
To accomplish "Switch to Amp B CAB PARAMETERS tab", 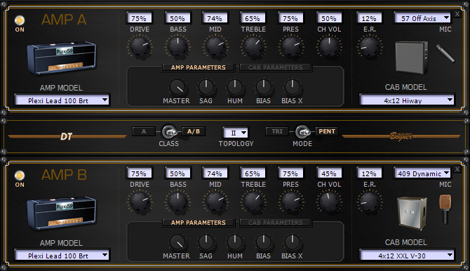I will pyautogui.click(x=276, y=223).
